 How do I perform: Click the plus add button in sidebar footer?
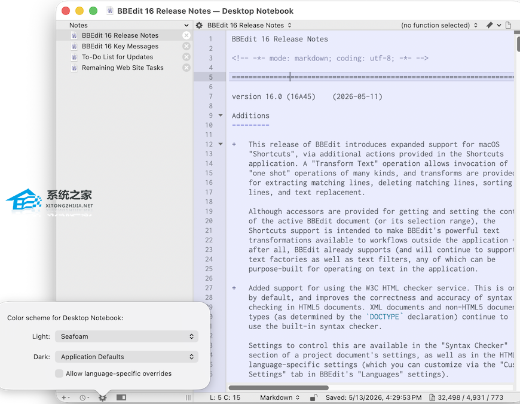(65, 397)
